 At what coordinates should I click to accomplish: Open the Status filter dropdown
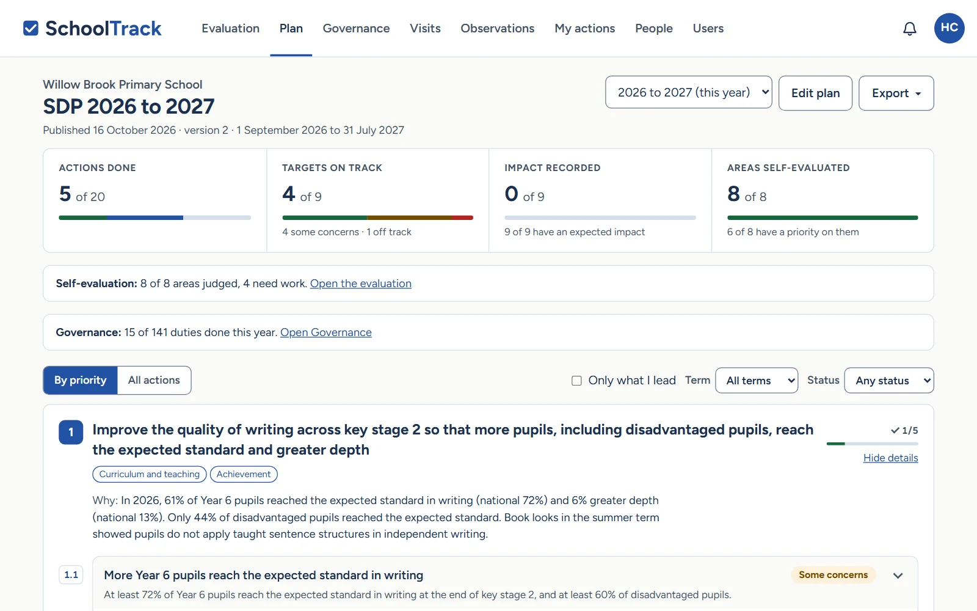point(889,380)
